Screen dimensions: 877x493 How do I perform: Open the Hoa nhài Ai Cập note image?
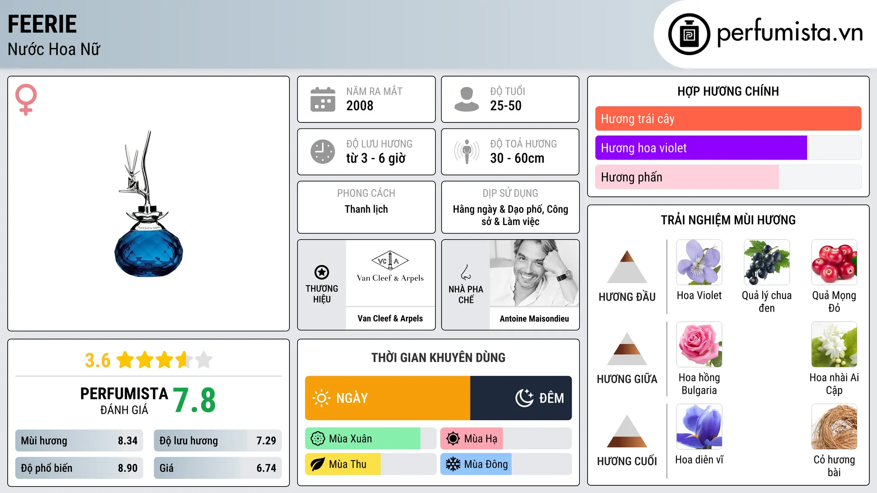[834, 345]
